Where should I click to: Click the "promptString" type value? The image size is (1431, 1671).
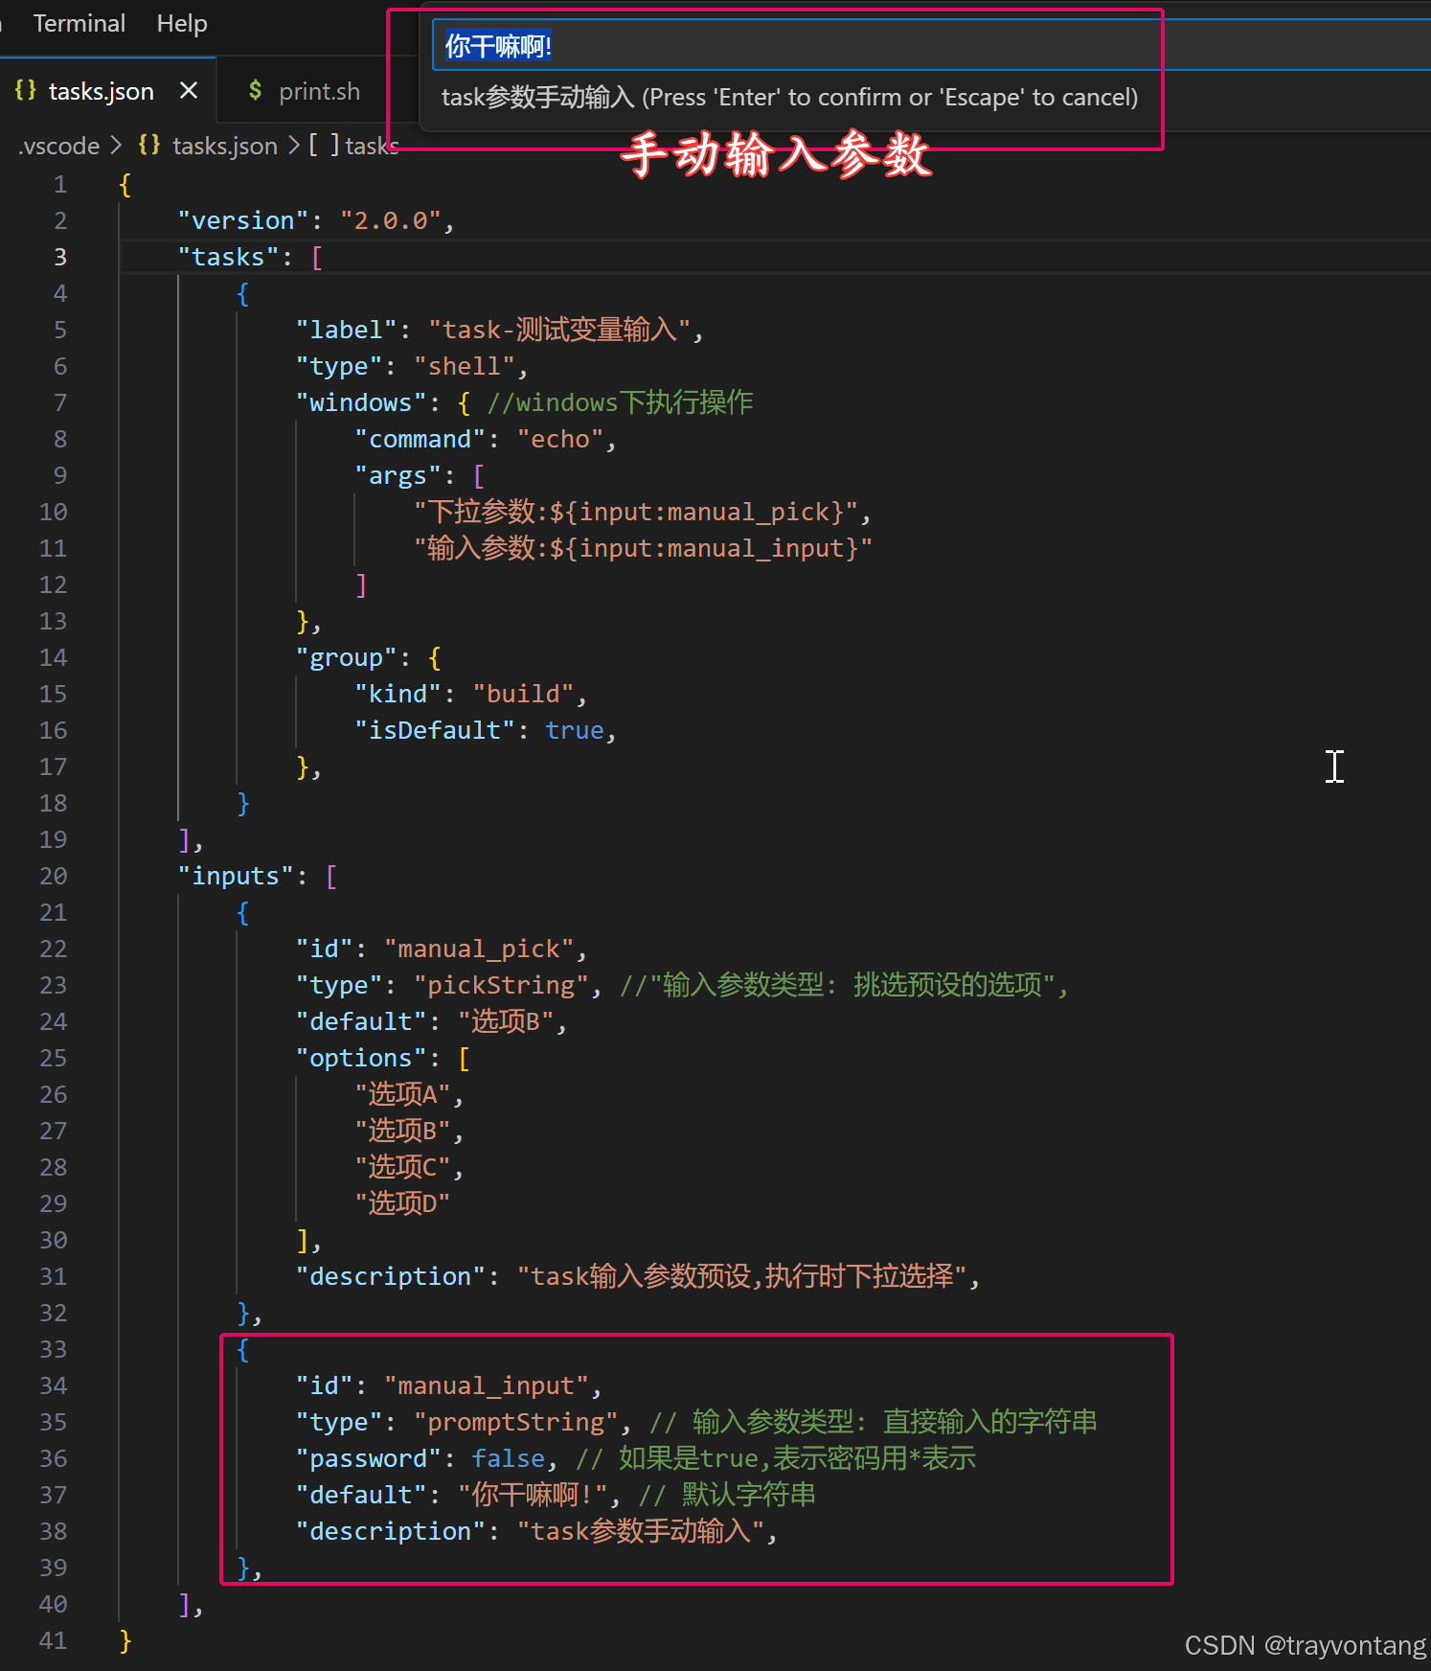[x=516, y=1422]
